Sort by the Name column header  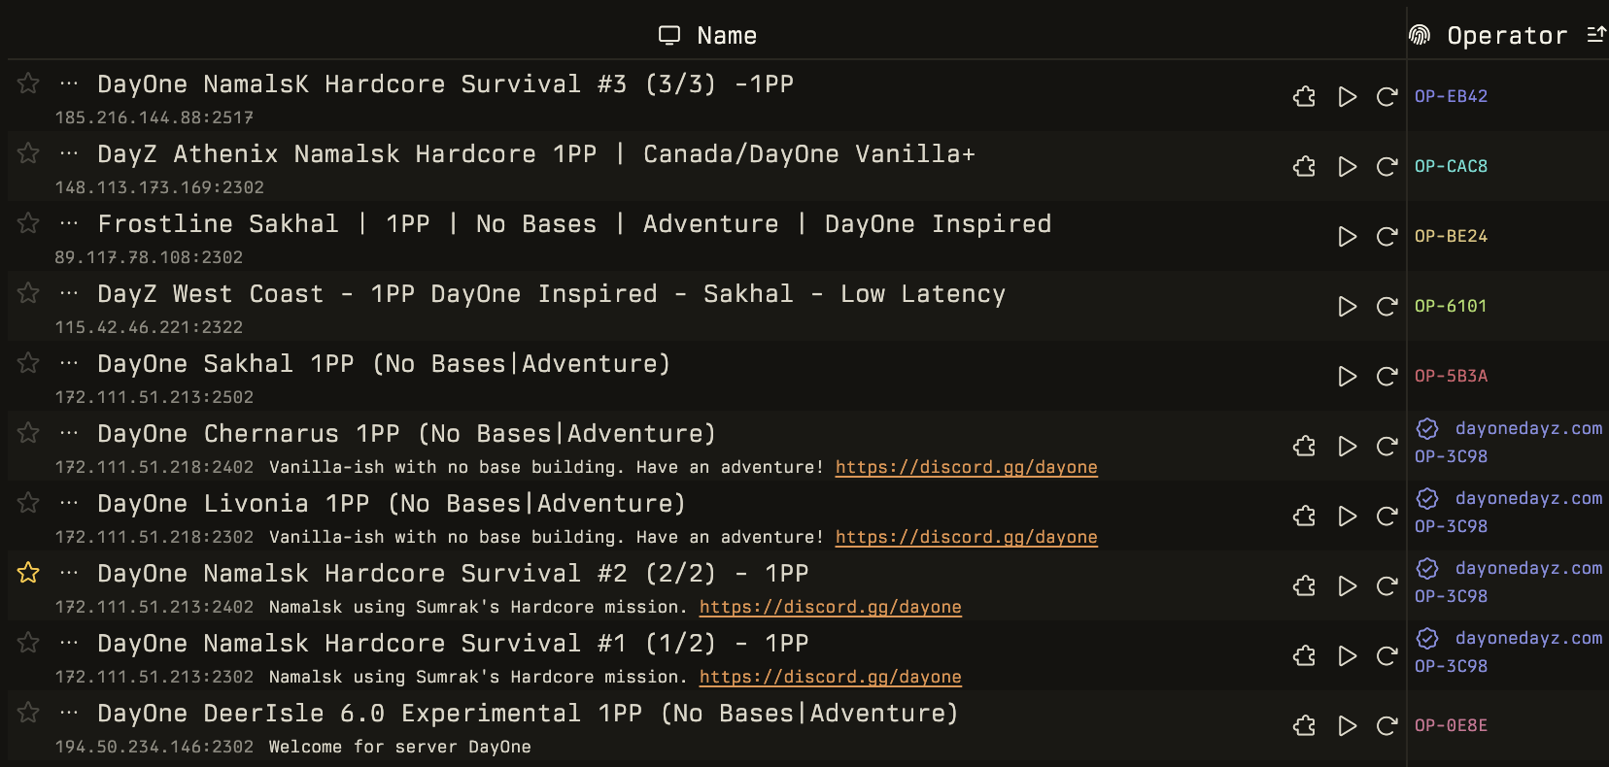pyautogui.click(x=726, y=36)
